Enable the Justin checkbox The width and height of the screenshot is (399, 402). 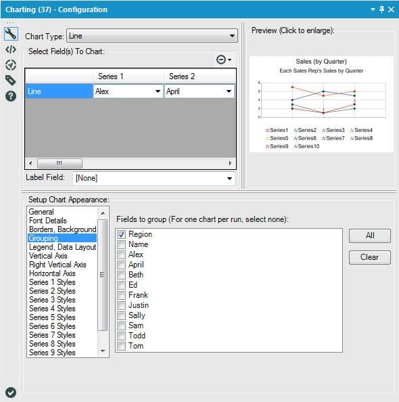coord(121,305)
